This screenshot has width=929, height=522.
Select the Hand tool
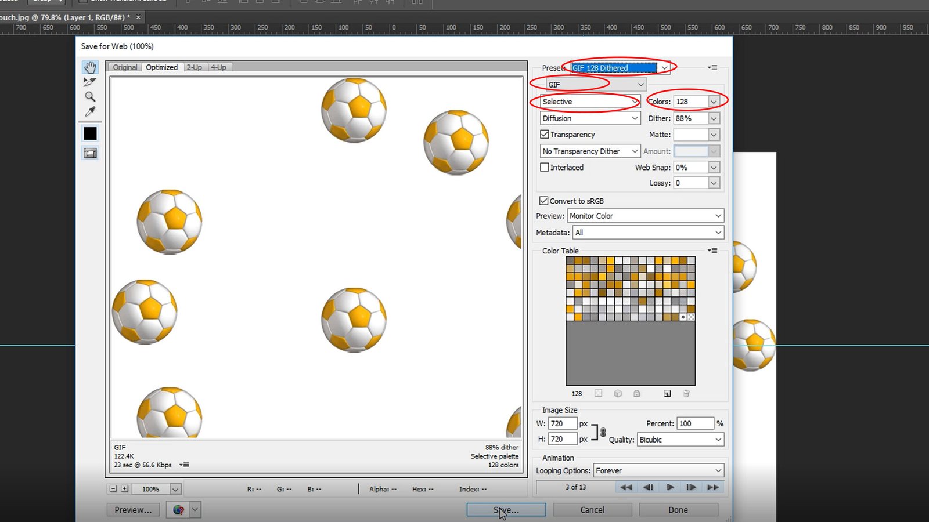[x=90, y=67]
